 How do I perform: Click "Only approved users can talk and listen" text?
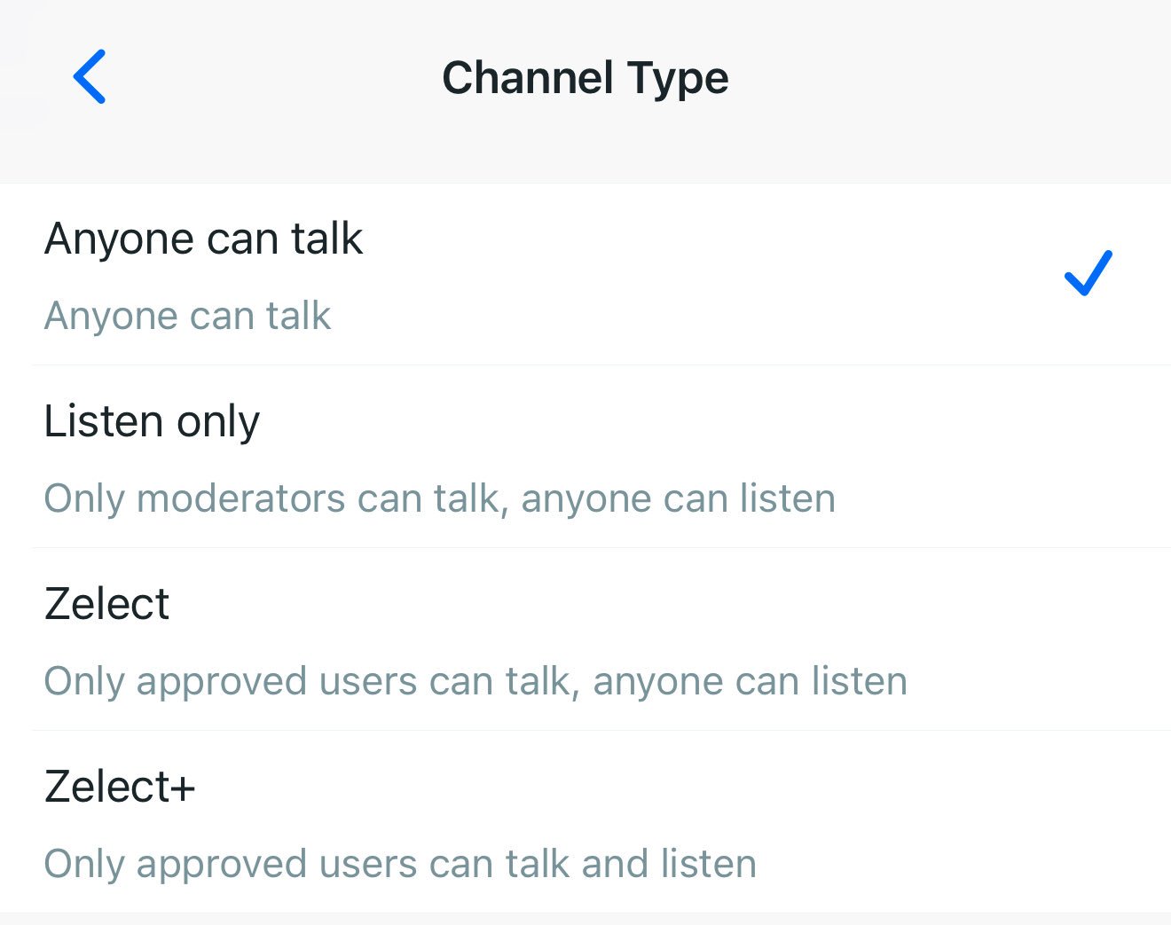pos(400,864)
